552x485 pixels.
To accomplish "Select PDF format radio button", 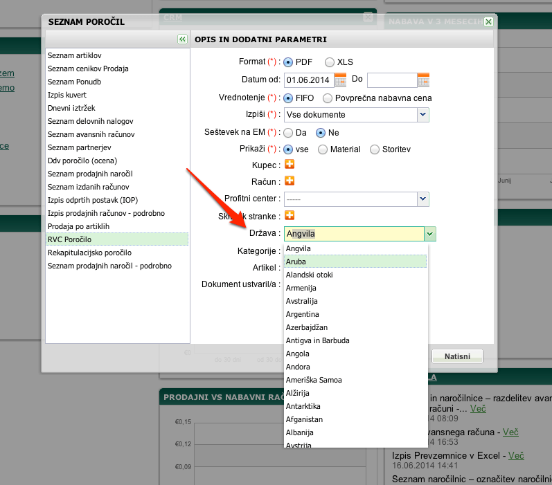I will (x=288, y=62).
